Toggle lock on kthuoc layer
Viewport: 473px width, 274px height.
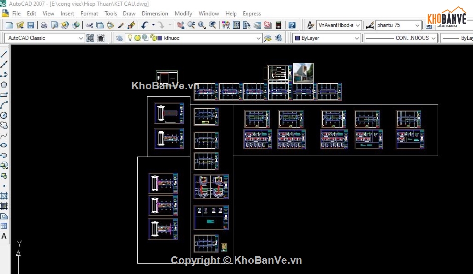point(153,38)
